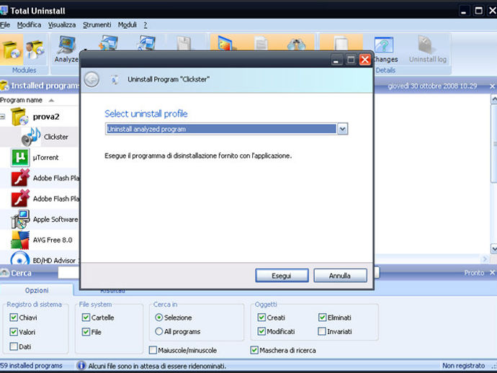
Task: Toggle the Valori checkbox
Action: pyautogui.click(x=14, y=332)
